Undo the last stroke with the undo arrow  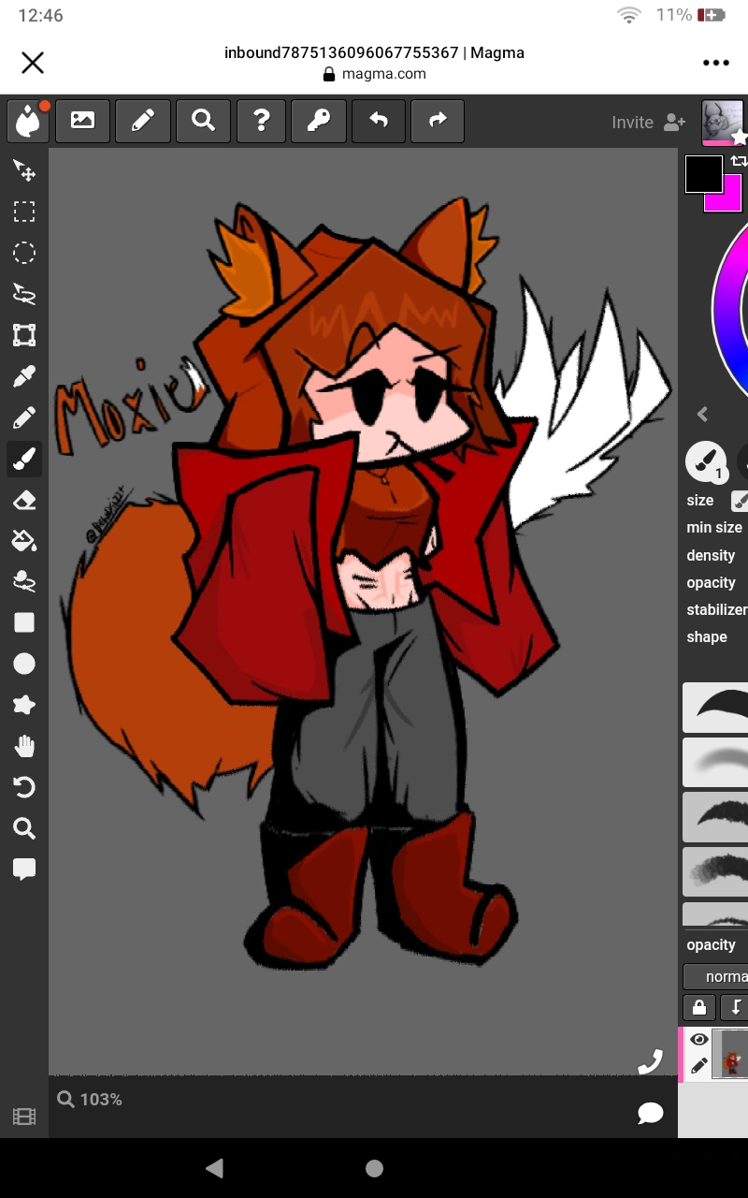pyautogui.click(x=379, y=121)
